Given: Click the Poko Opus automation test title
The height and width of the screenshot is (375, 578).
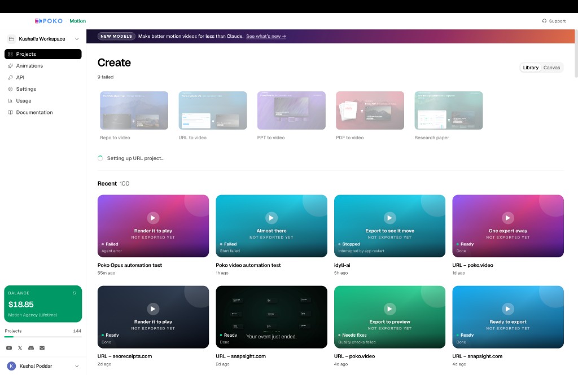Looking at the screenshot, I should [129, 265].
